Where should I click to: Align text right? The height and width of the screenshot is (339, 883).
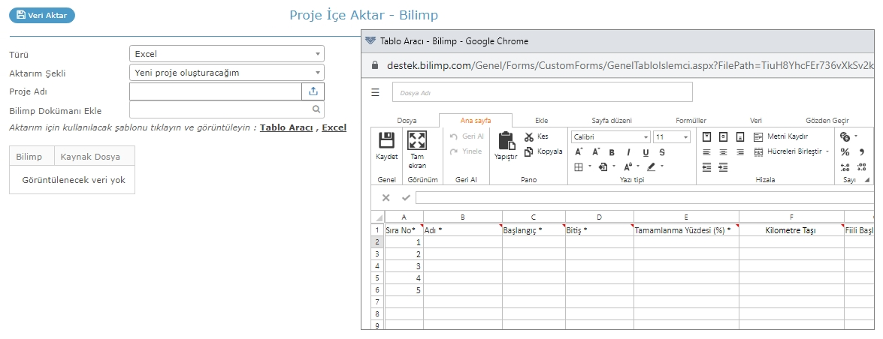[740, 152]
